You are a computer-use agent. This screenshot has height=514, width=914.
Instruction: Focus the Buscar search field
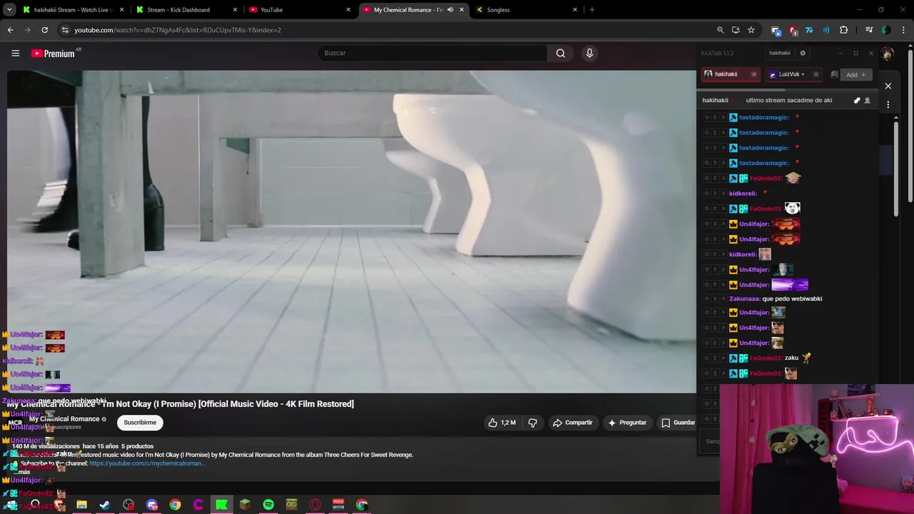tap(433, 53)
